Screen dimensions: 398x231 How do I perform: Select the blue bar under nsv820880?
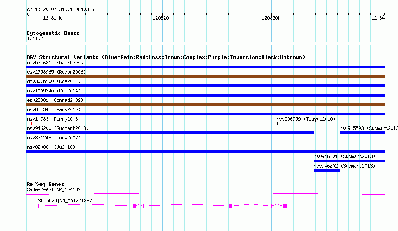[x=206, y=151]
